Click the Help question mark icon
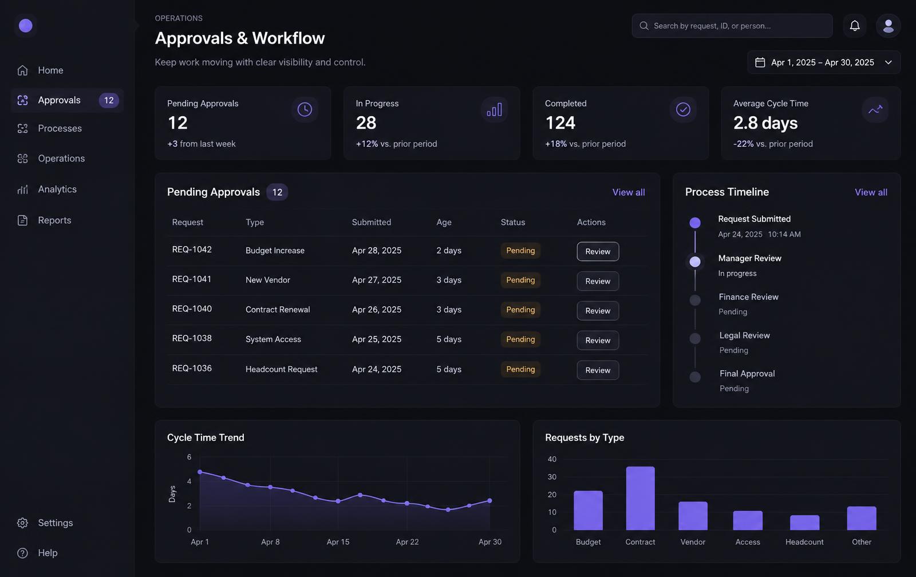Image resolution: width=916 pixels, height=577 pixels. pyautogui.click(x=22, y=553)
